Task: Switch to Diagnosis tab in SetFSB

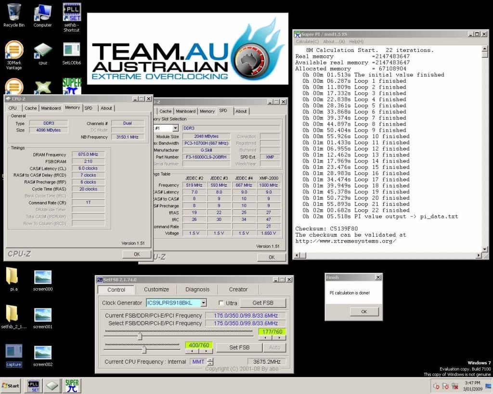Action: [x=197, y=290]
